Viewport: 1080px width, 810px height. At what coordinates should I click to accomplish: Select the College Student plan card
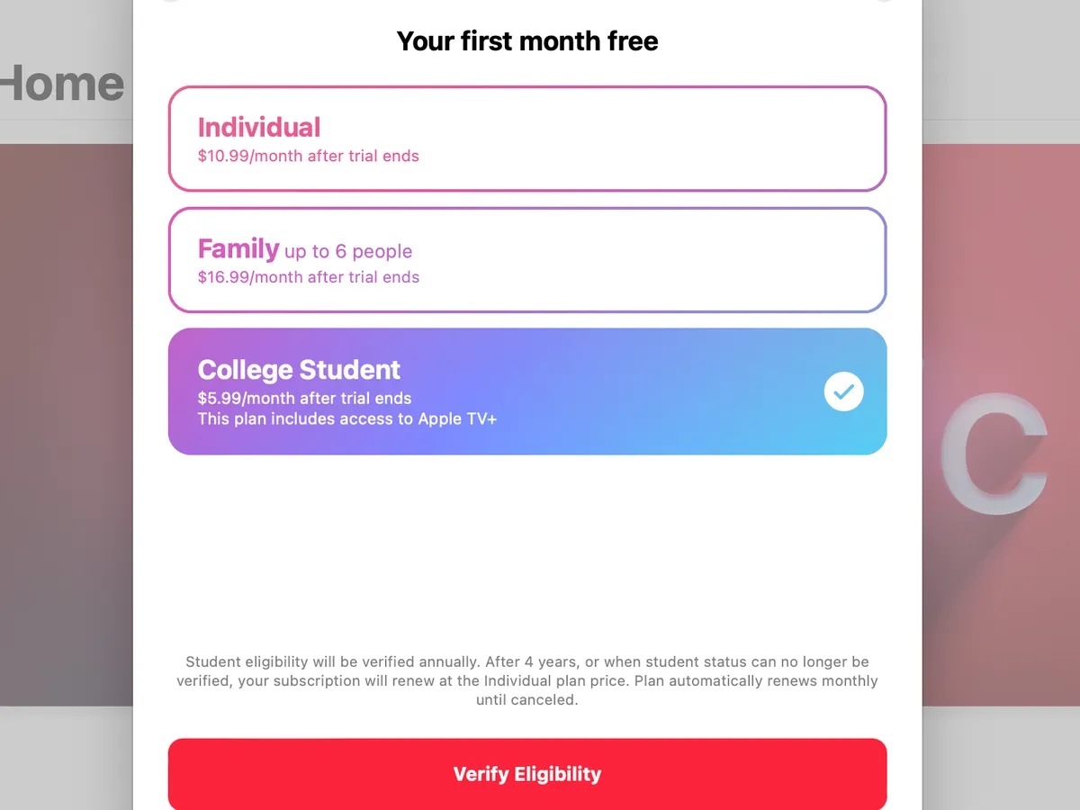pos(527,391)
